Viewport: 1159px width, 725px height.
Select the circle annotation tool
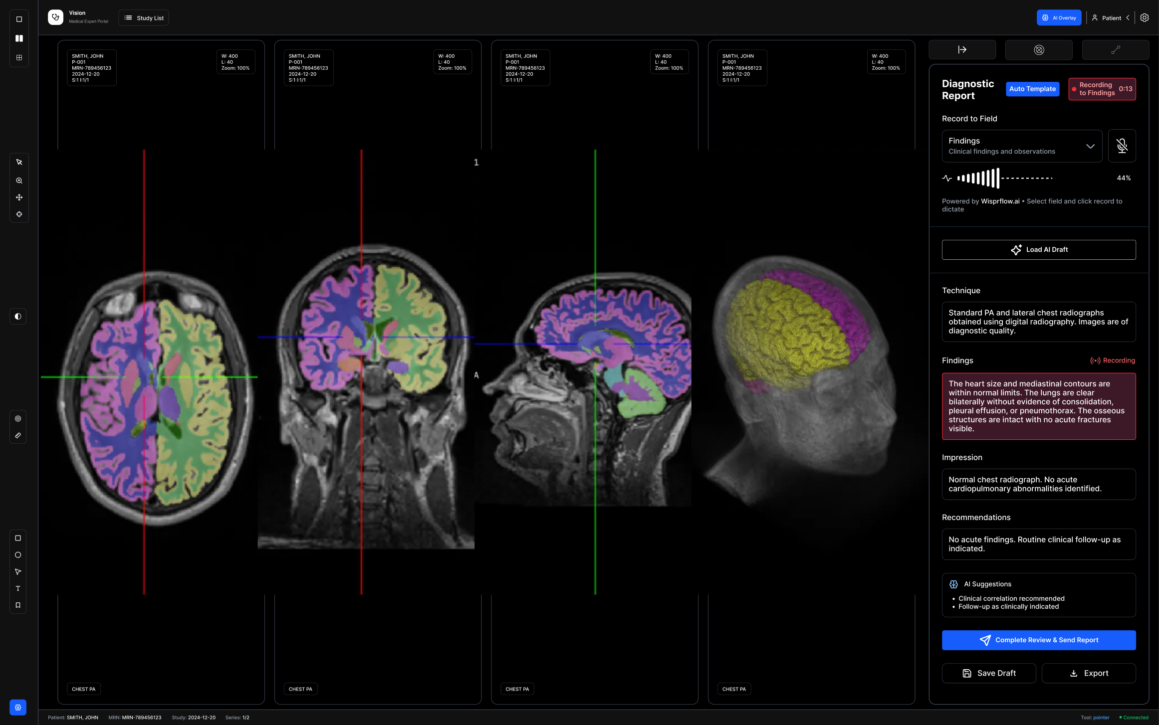tap(18, 555)
